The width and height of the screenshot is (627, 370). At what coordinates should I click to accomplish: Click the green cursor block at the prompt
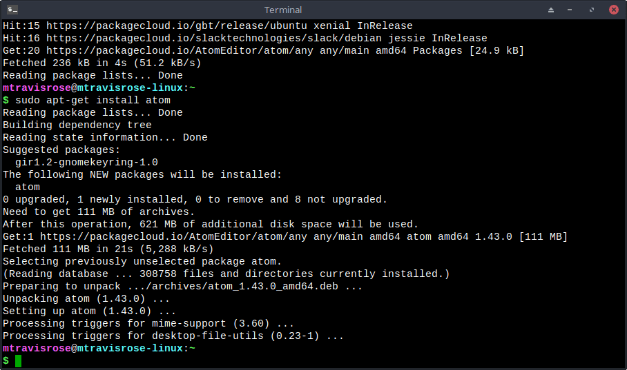tap(19, 361)
